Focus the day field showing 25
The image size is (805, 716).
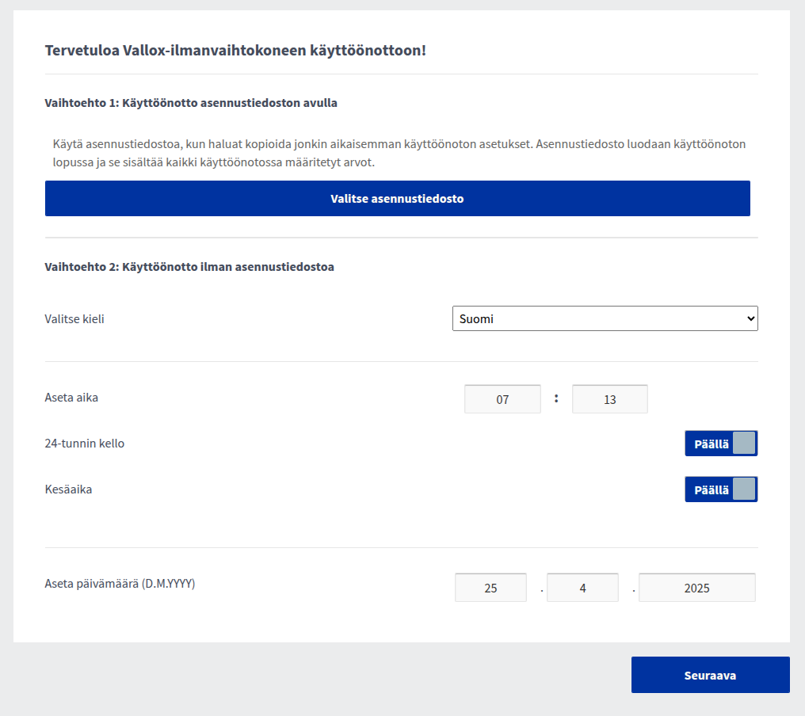click(x=490, y=588)
